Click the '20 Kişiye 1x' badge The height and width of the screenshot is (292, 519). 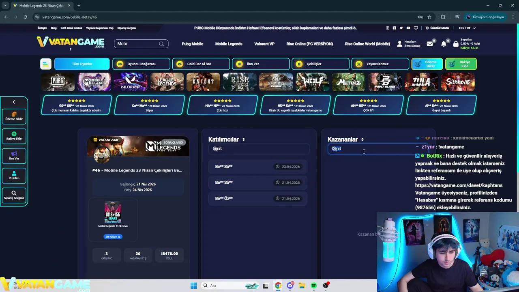pos(113,236)
